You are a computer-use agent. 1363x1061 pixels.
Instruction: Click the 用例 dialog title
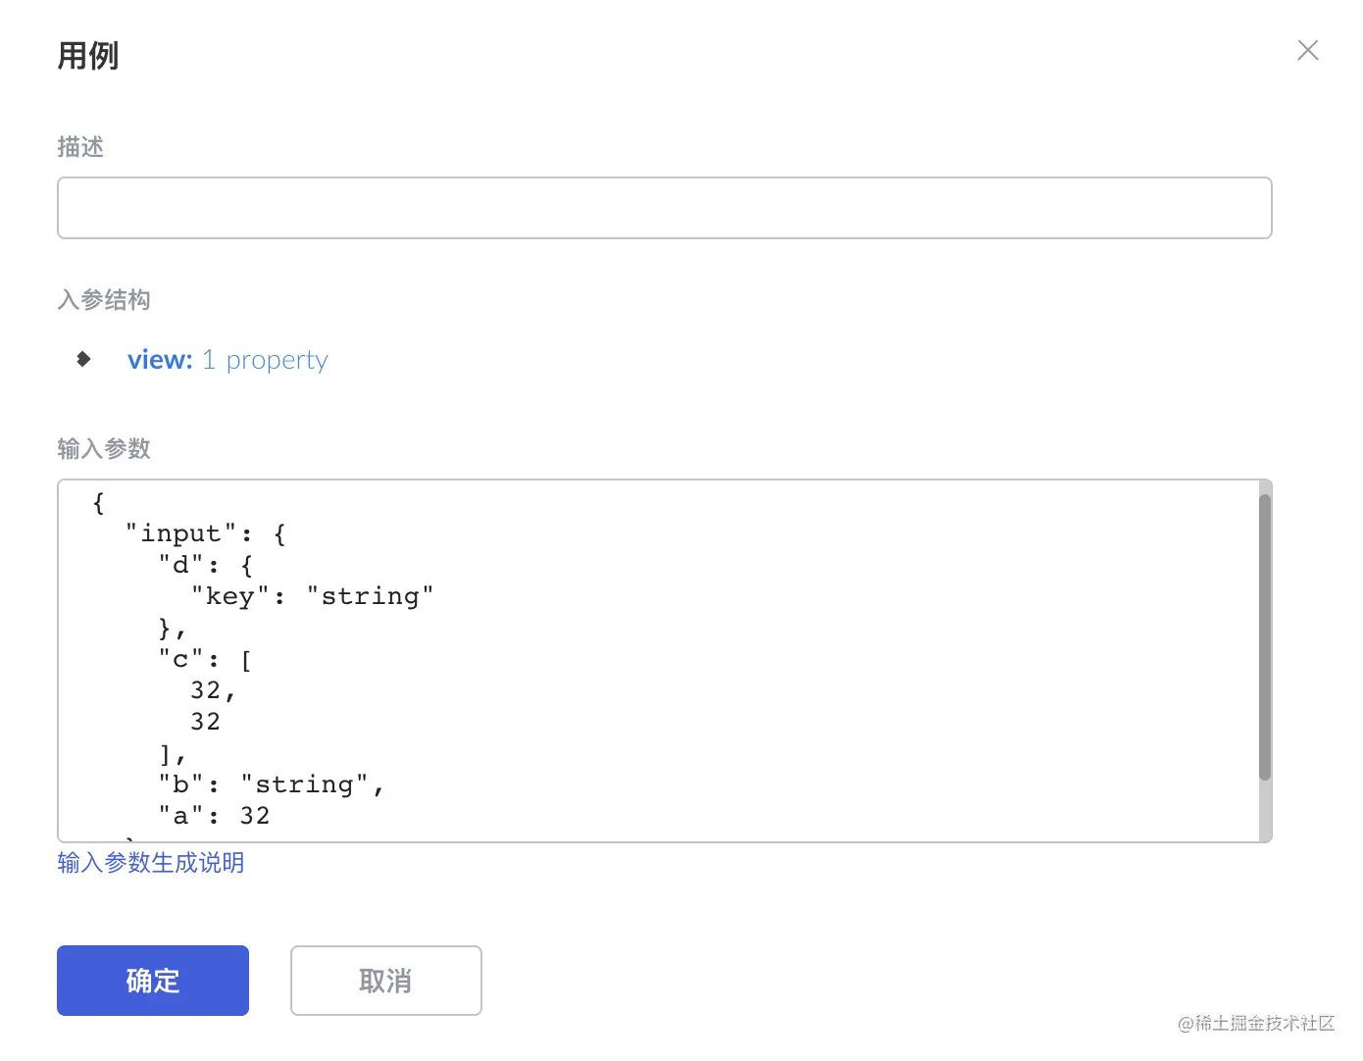88,56
